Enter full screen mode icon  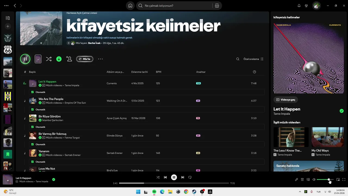click(344, 180)
